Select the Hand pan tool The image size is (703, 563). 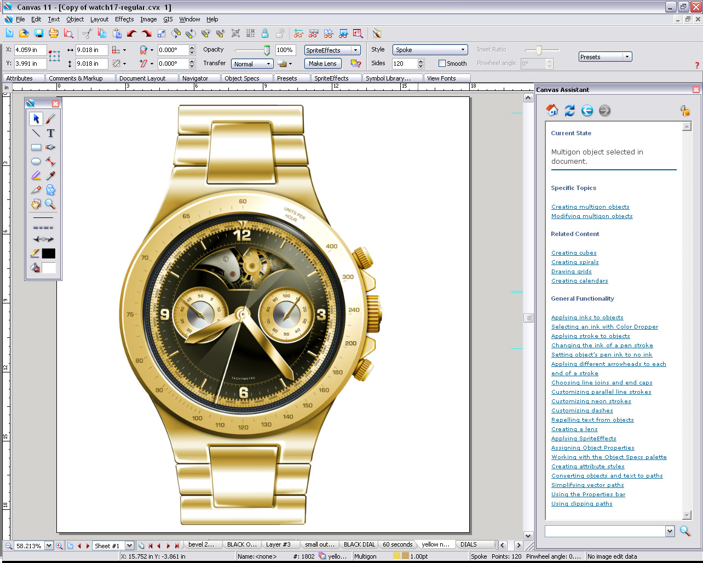coord(36,204)
